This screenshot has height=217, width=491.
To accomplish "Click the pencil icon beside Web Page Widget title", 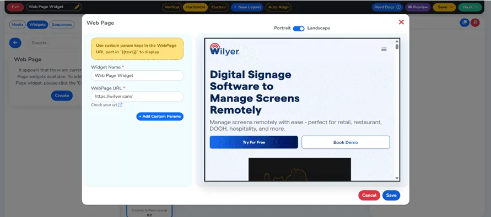I will [x=77, y=7].
